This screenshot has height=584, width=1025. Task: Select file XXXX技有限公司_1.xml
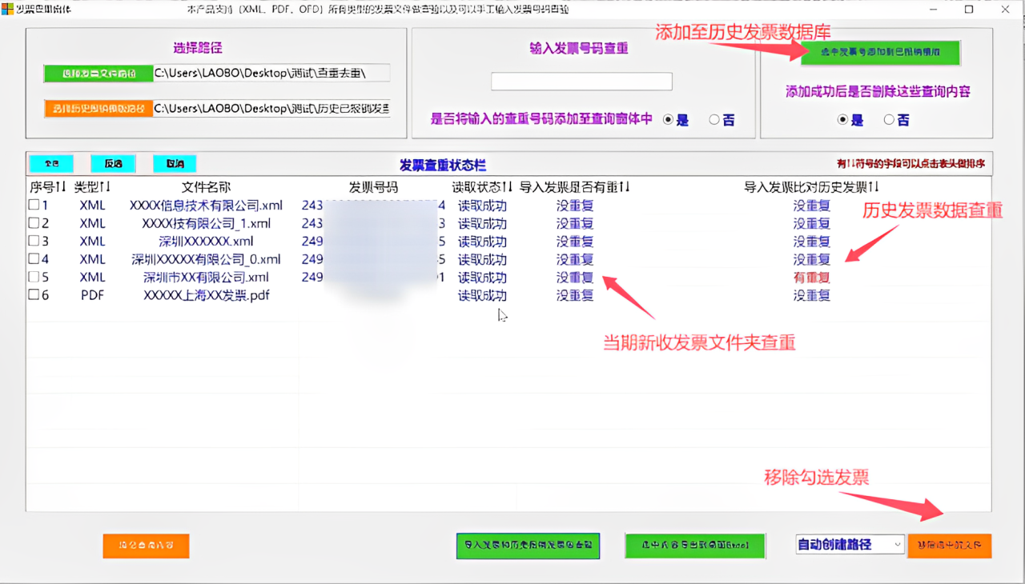(x=206, y=223)
